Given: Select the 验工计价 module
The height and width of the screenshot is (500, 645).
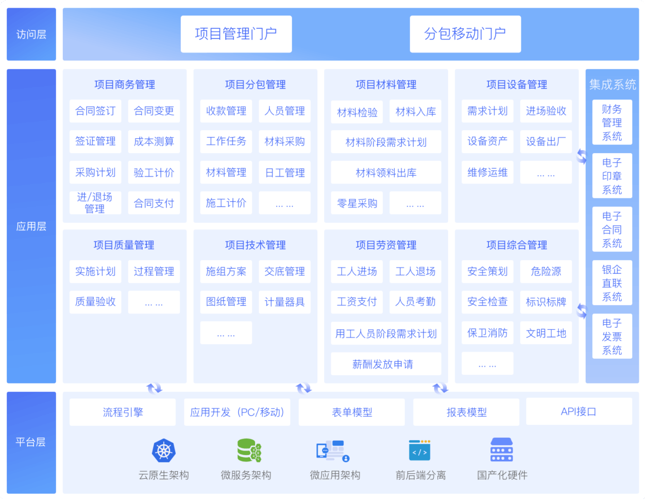Looking at the screenshot, I should (x=154, y=173).
